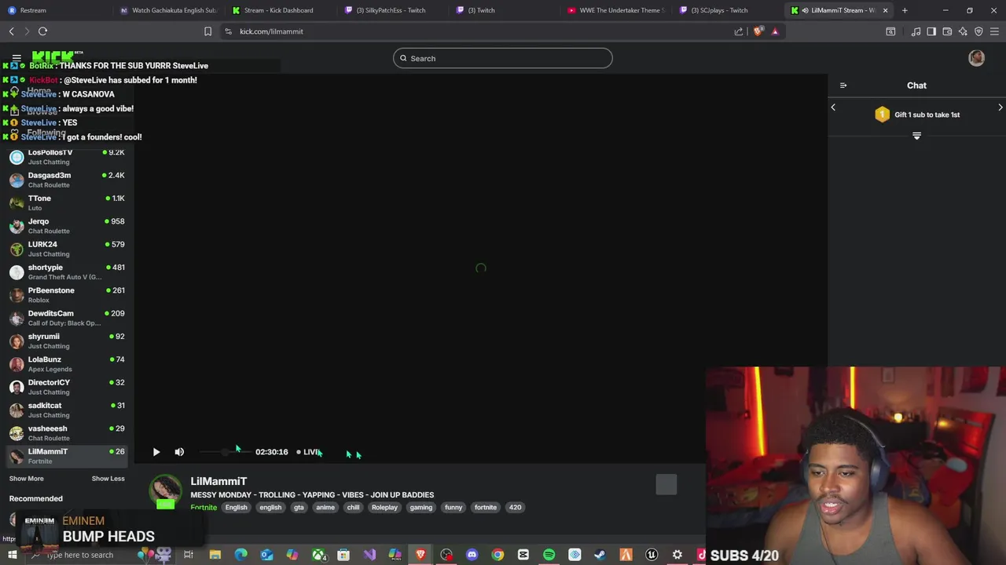The width and height of the screenshot is (1006, 565).
Task: Open Brave main menu icon
Action: coord(995,31)
